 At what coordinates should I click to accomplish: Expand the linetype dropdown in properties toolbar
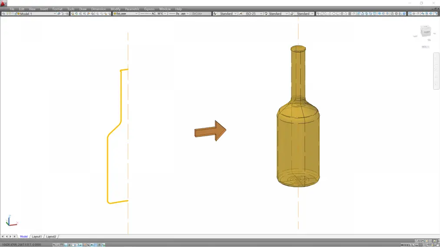[165, 14]
